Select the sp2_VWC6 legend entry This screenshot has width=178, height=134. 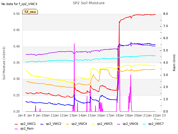tap(128, 124)
